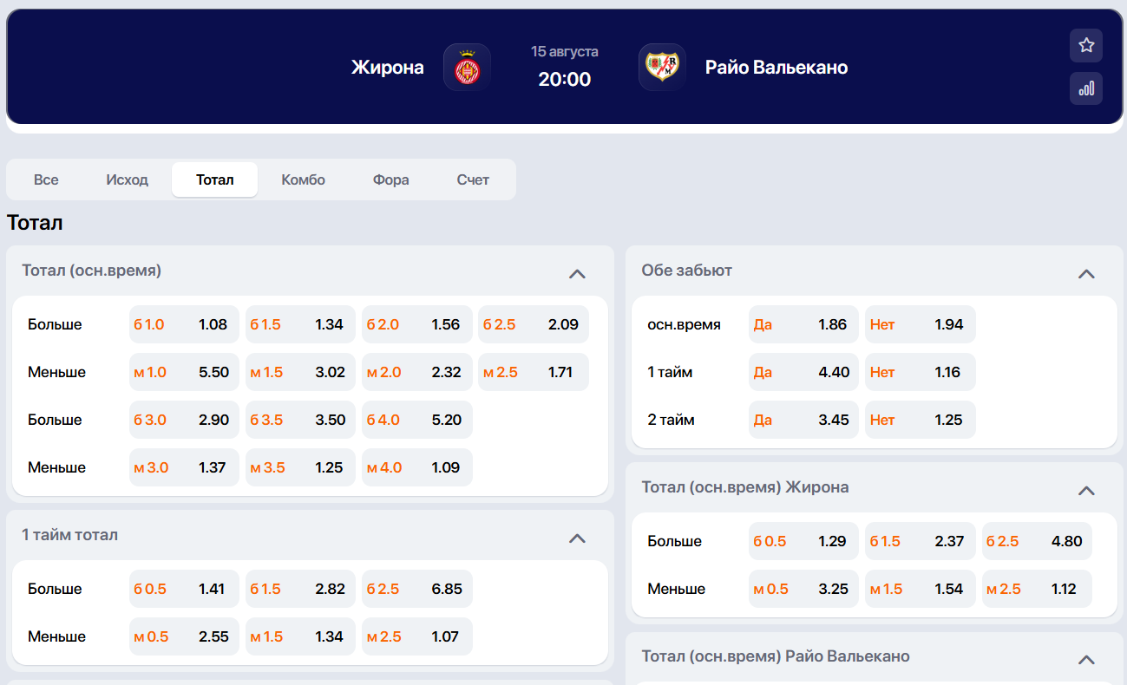This screenshot has height=685, width=1127.
Task: Open match statistics bar chart icon
Action: (x=1086, y=88)
